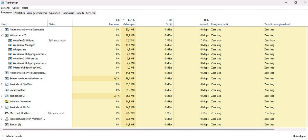Click the 2,1% processor value of Taakbeheer
Screen dimensions: 308x140
click(97, 96)
